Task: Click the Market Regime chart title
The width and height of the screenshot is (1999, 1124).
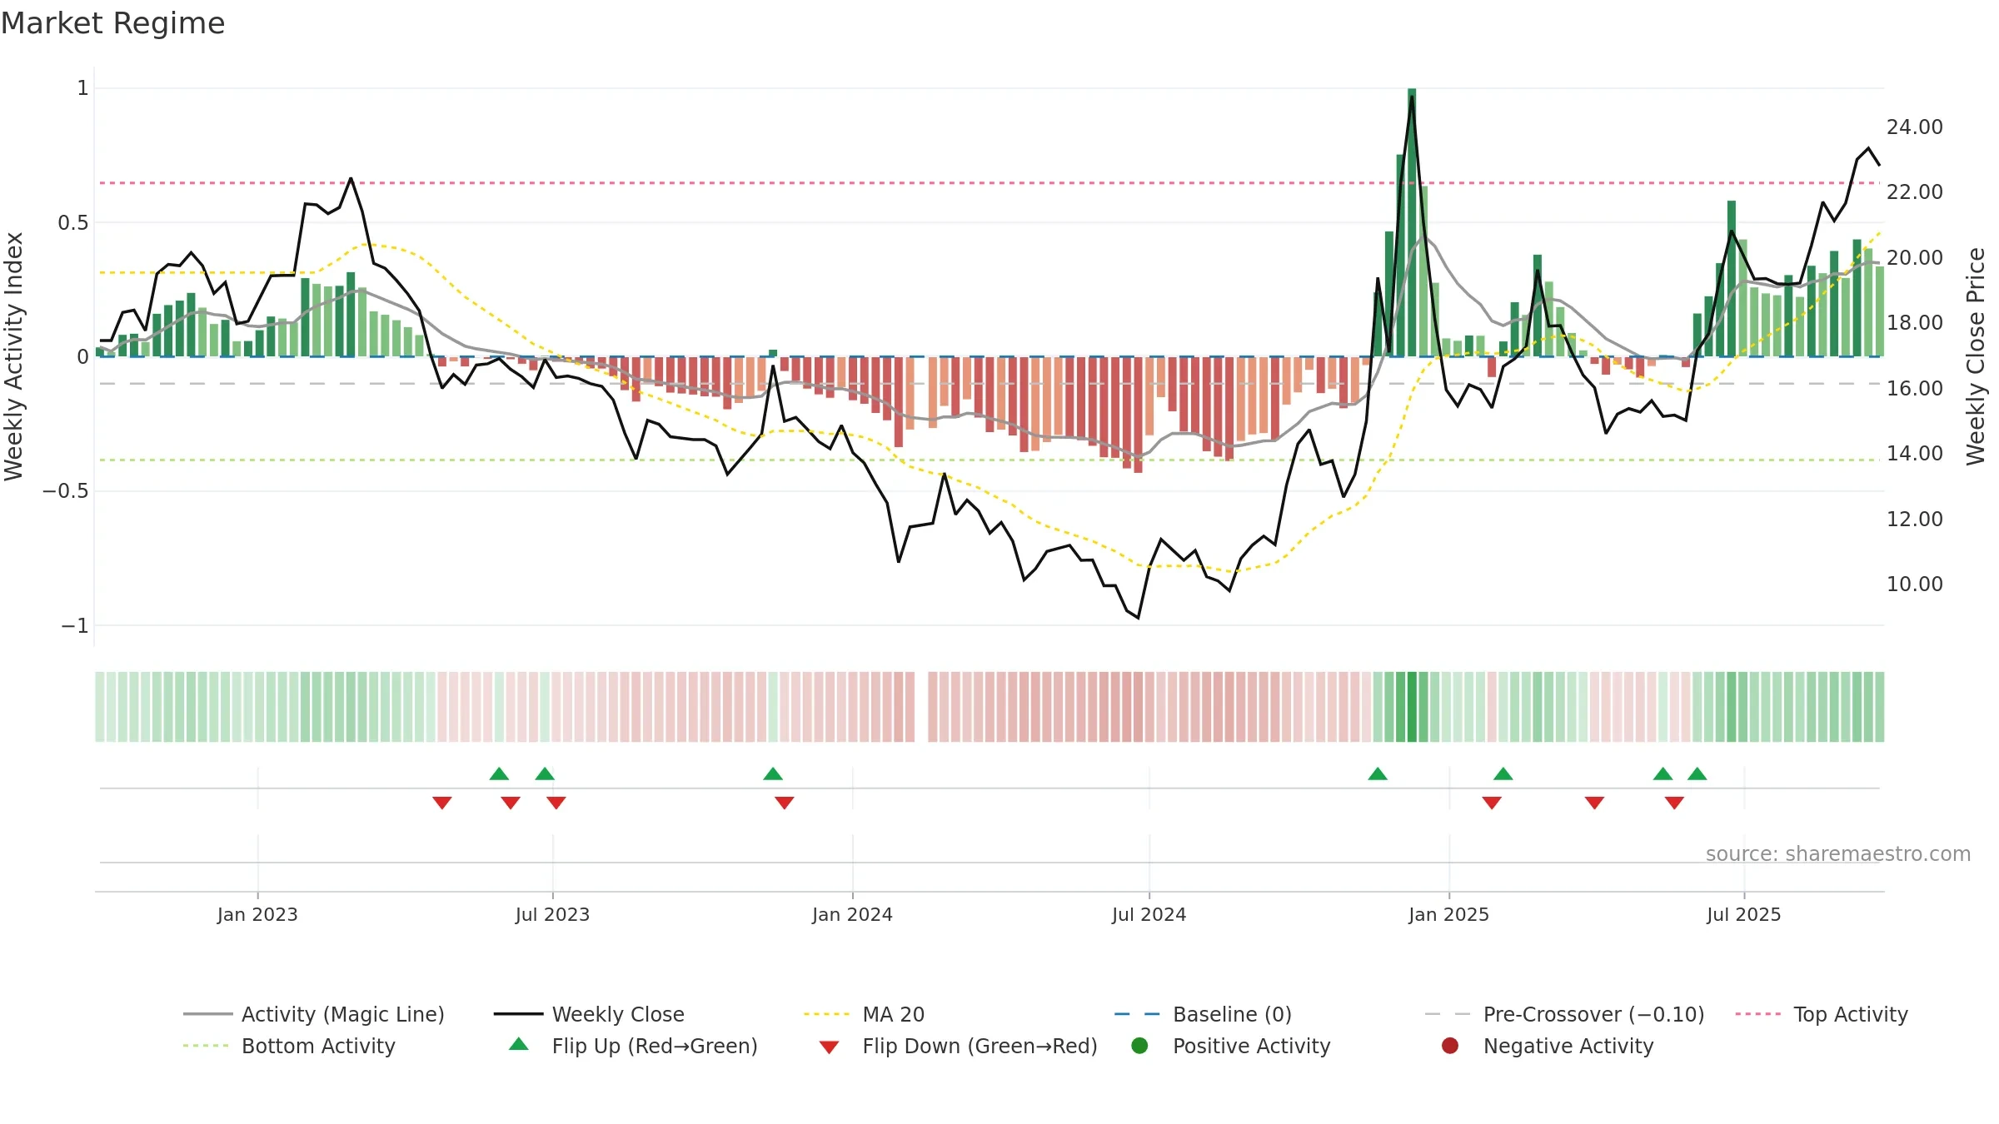Action: [112, 23]
